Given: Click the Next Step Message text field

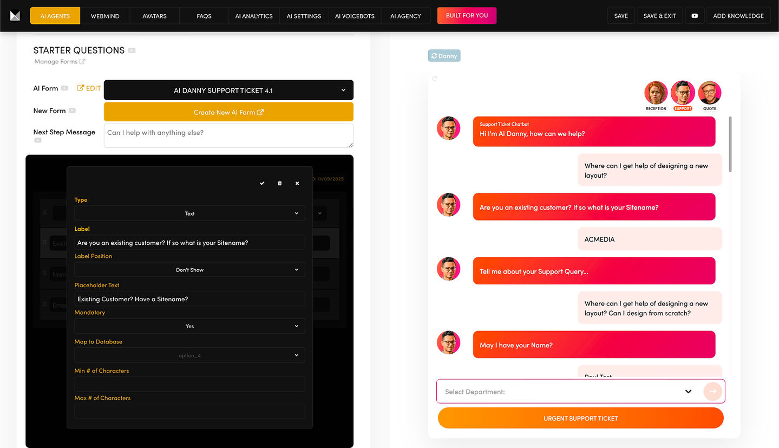Looking at the screenshot, I should (x=228, y=135).
